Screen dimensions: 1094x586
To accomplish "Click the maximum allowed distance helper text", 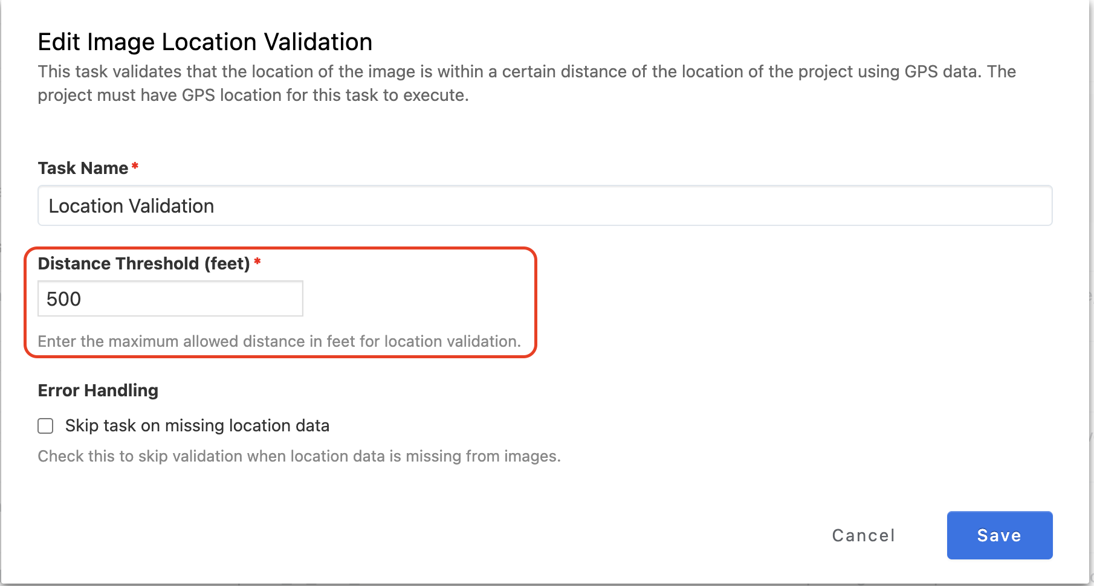I will [279, 341].
